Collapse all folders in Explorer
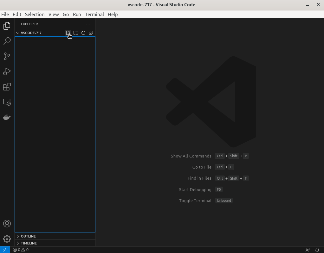The height and width of the screenshot is (253, 324). 91,33
